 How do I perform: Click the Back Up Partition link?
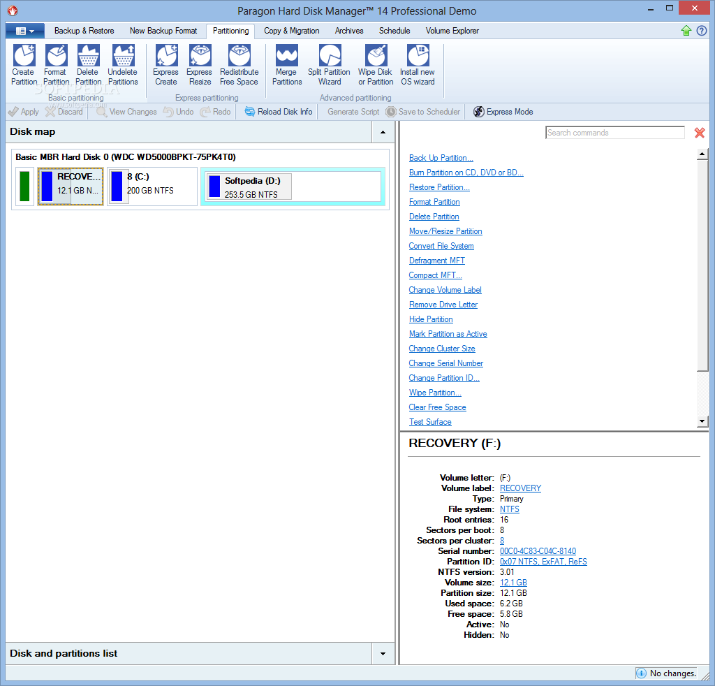click(x=441, y=158)
